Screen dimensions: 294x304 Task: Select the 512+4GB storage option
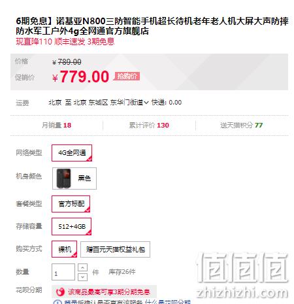click(72, 227)
